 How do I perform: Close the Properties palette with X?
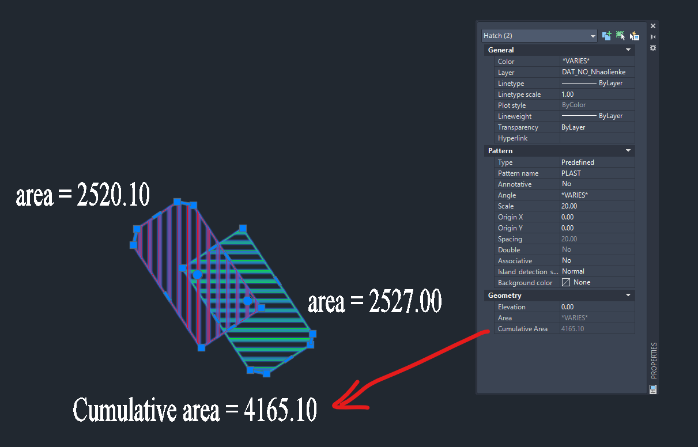[653, 26]
